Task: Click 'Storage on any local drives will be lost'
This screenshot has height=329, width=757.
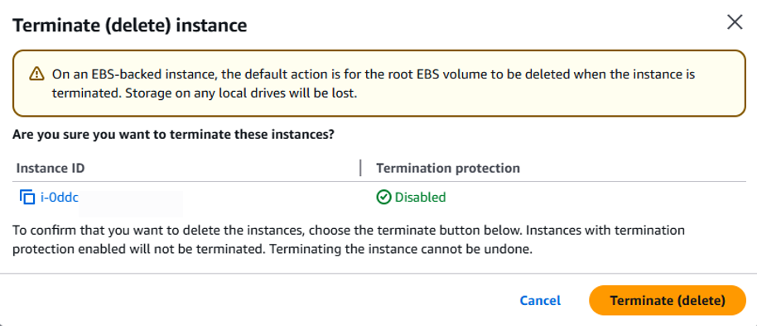Action: [x=241, y=93]
